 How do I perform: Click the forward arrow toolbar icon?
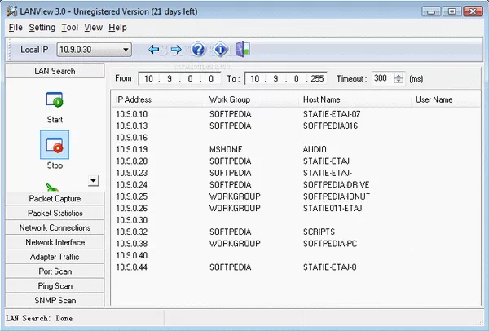pos(176,49)
